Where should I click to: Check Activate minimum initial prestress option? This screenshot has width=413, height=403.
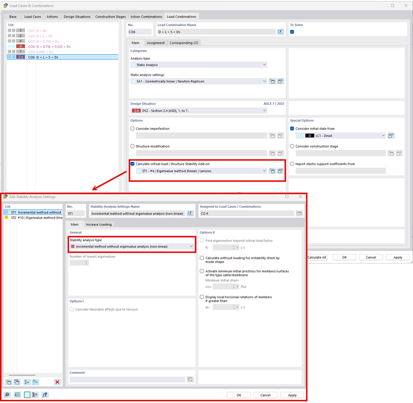click(x=202, y=271)
